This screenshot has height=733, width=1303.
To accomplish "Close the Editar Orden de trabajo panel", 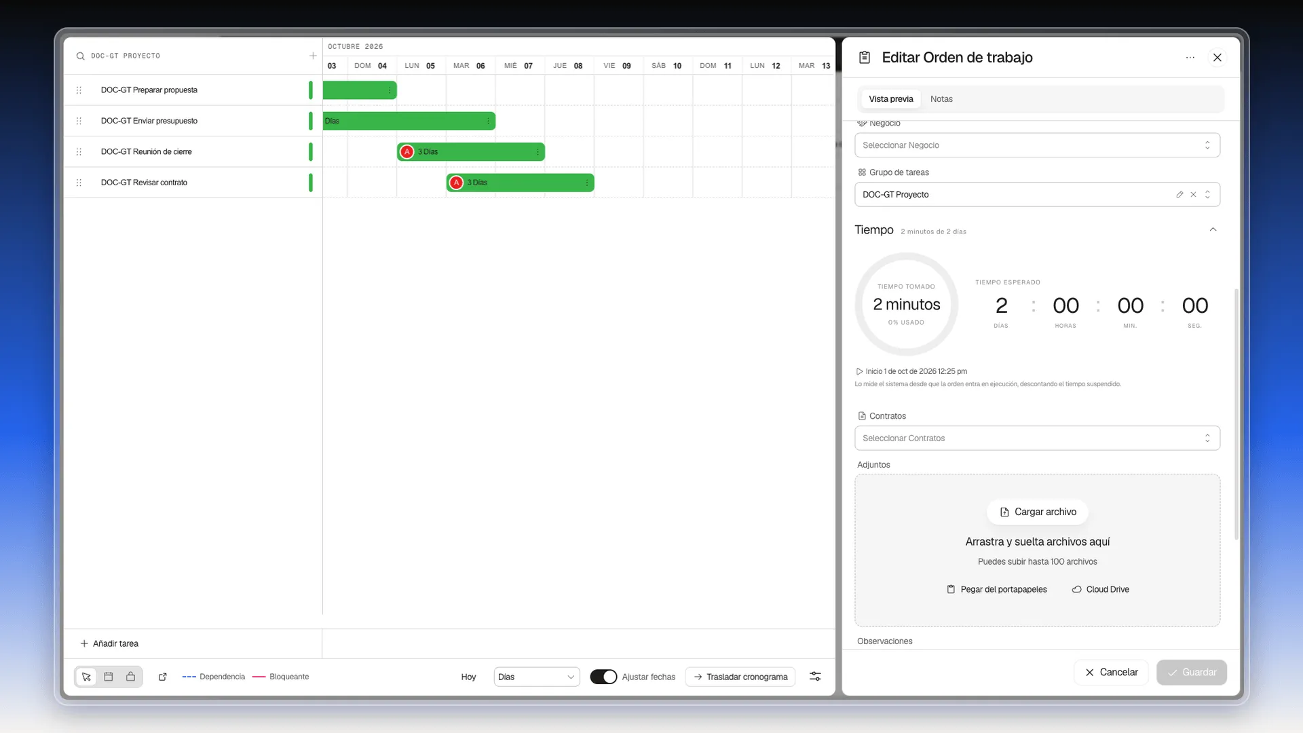I will coord(1217,58).
